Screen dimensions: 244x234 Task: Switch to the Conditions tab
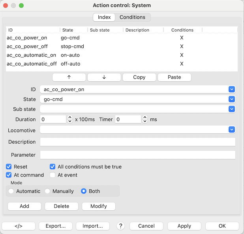pos(132,17)
